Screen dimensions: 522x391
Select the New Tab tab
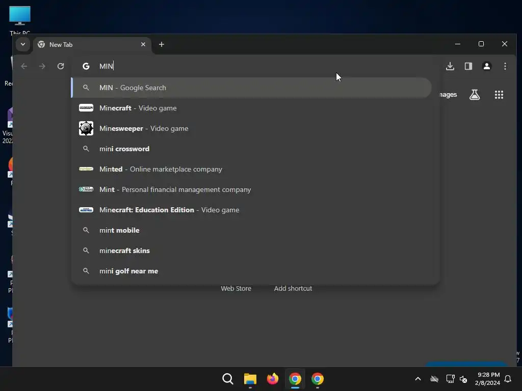[x=92, y=45]
